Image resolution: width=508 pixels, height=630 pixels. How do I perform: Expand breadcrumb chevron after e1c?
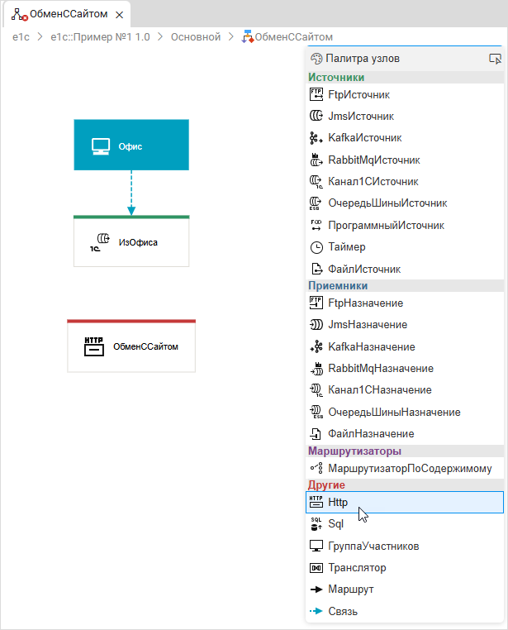[40, 37]
